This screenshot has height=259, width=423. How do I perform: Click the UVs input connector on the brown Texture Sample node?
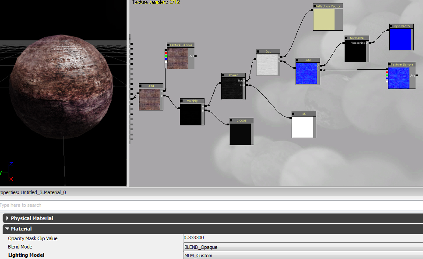click(x=195, y=56)
